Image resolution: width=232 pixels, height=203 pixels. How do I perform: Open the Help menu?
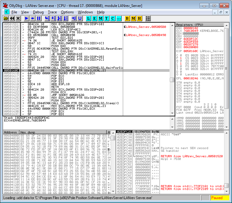coord(101,12)
